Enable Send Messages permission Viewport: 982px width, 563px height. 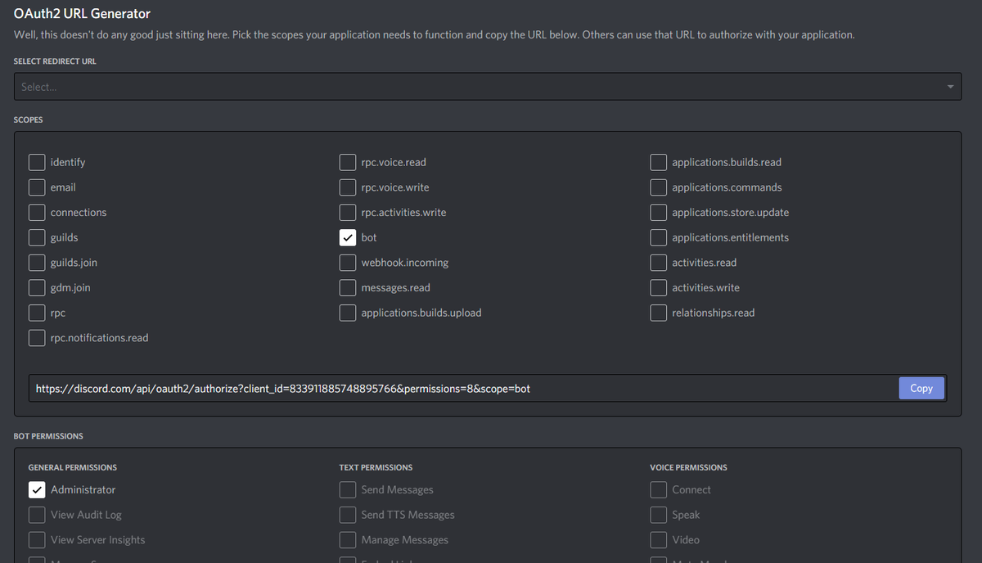[x=348, y=489]
